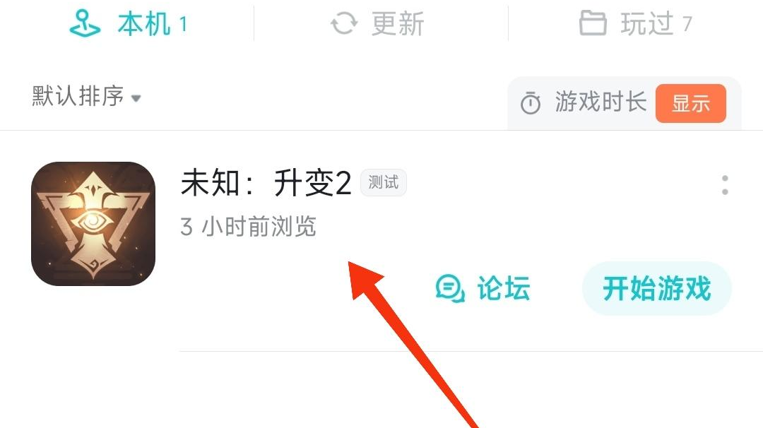Open the 未知：升变2 game icon
This screenshot has height=428, width=763.
pos(93,224)
